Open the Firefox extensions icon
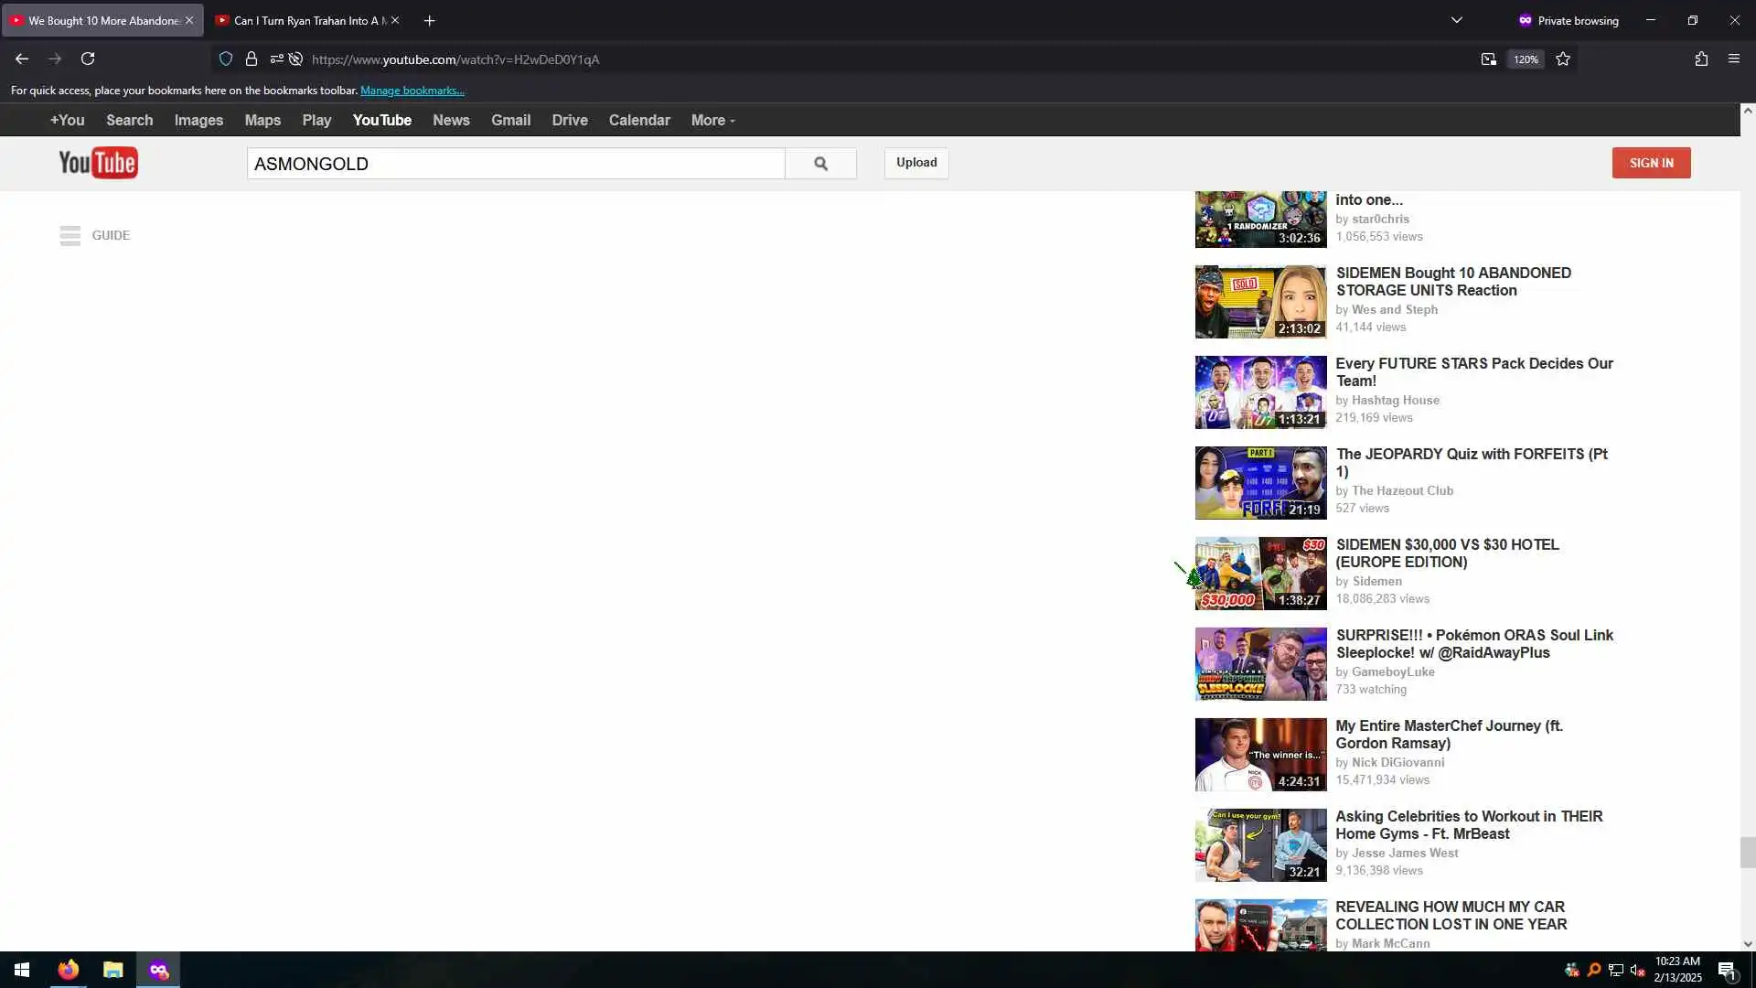The height and width of the screenshot is (988, 1756). 1701,59
